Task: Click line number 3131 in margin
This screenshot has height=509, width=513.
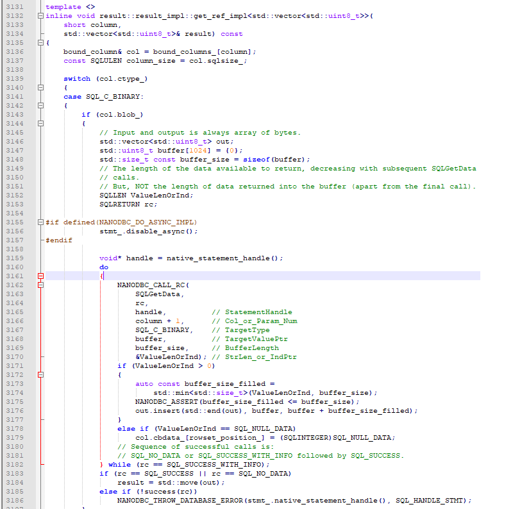Action: pyautogui.click(x=15, y=7)
